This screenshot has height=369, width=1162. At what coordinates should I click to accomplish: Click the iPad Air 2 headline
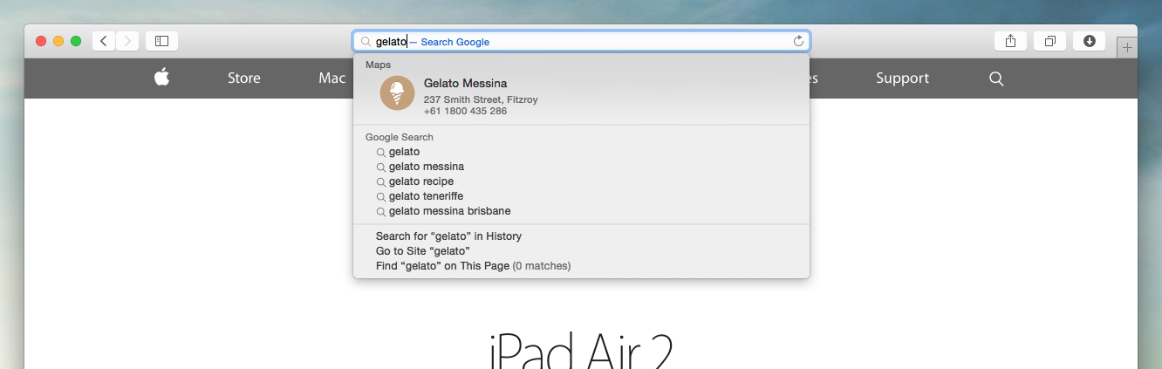coord(581,351)
